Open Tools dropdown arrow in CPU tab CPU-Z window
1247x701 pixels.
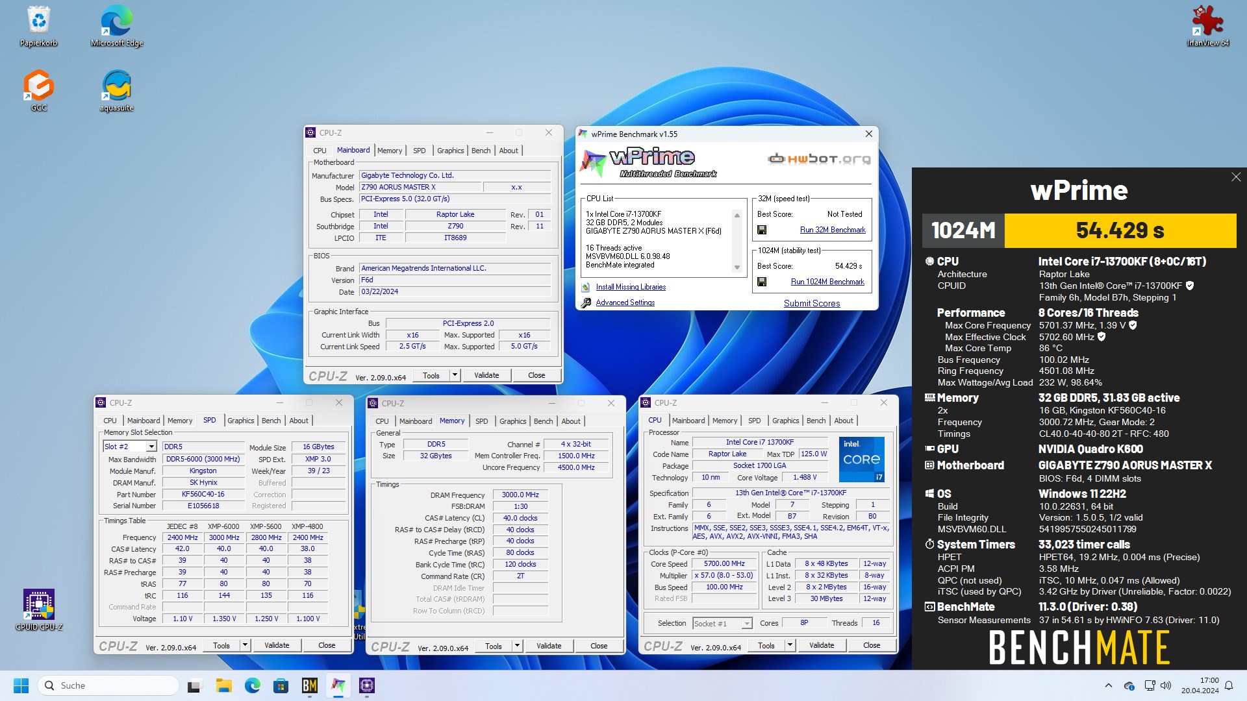(790, 645)
